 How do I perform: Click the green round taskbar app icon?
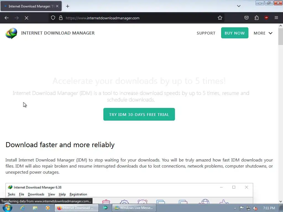[x=105, y=208]
